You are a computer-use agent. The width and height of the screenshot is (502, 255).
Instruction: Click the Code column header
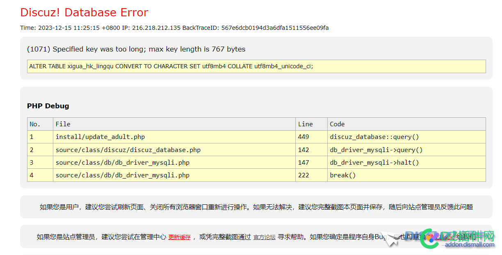tap(406, 124)
